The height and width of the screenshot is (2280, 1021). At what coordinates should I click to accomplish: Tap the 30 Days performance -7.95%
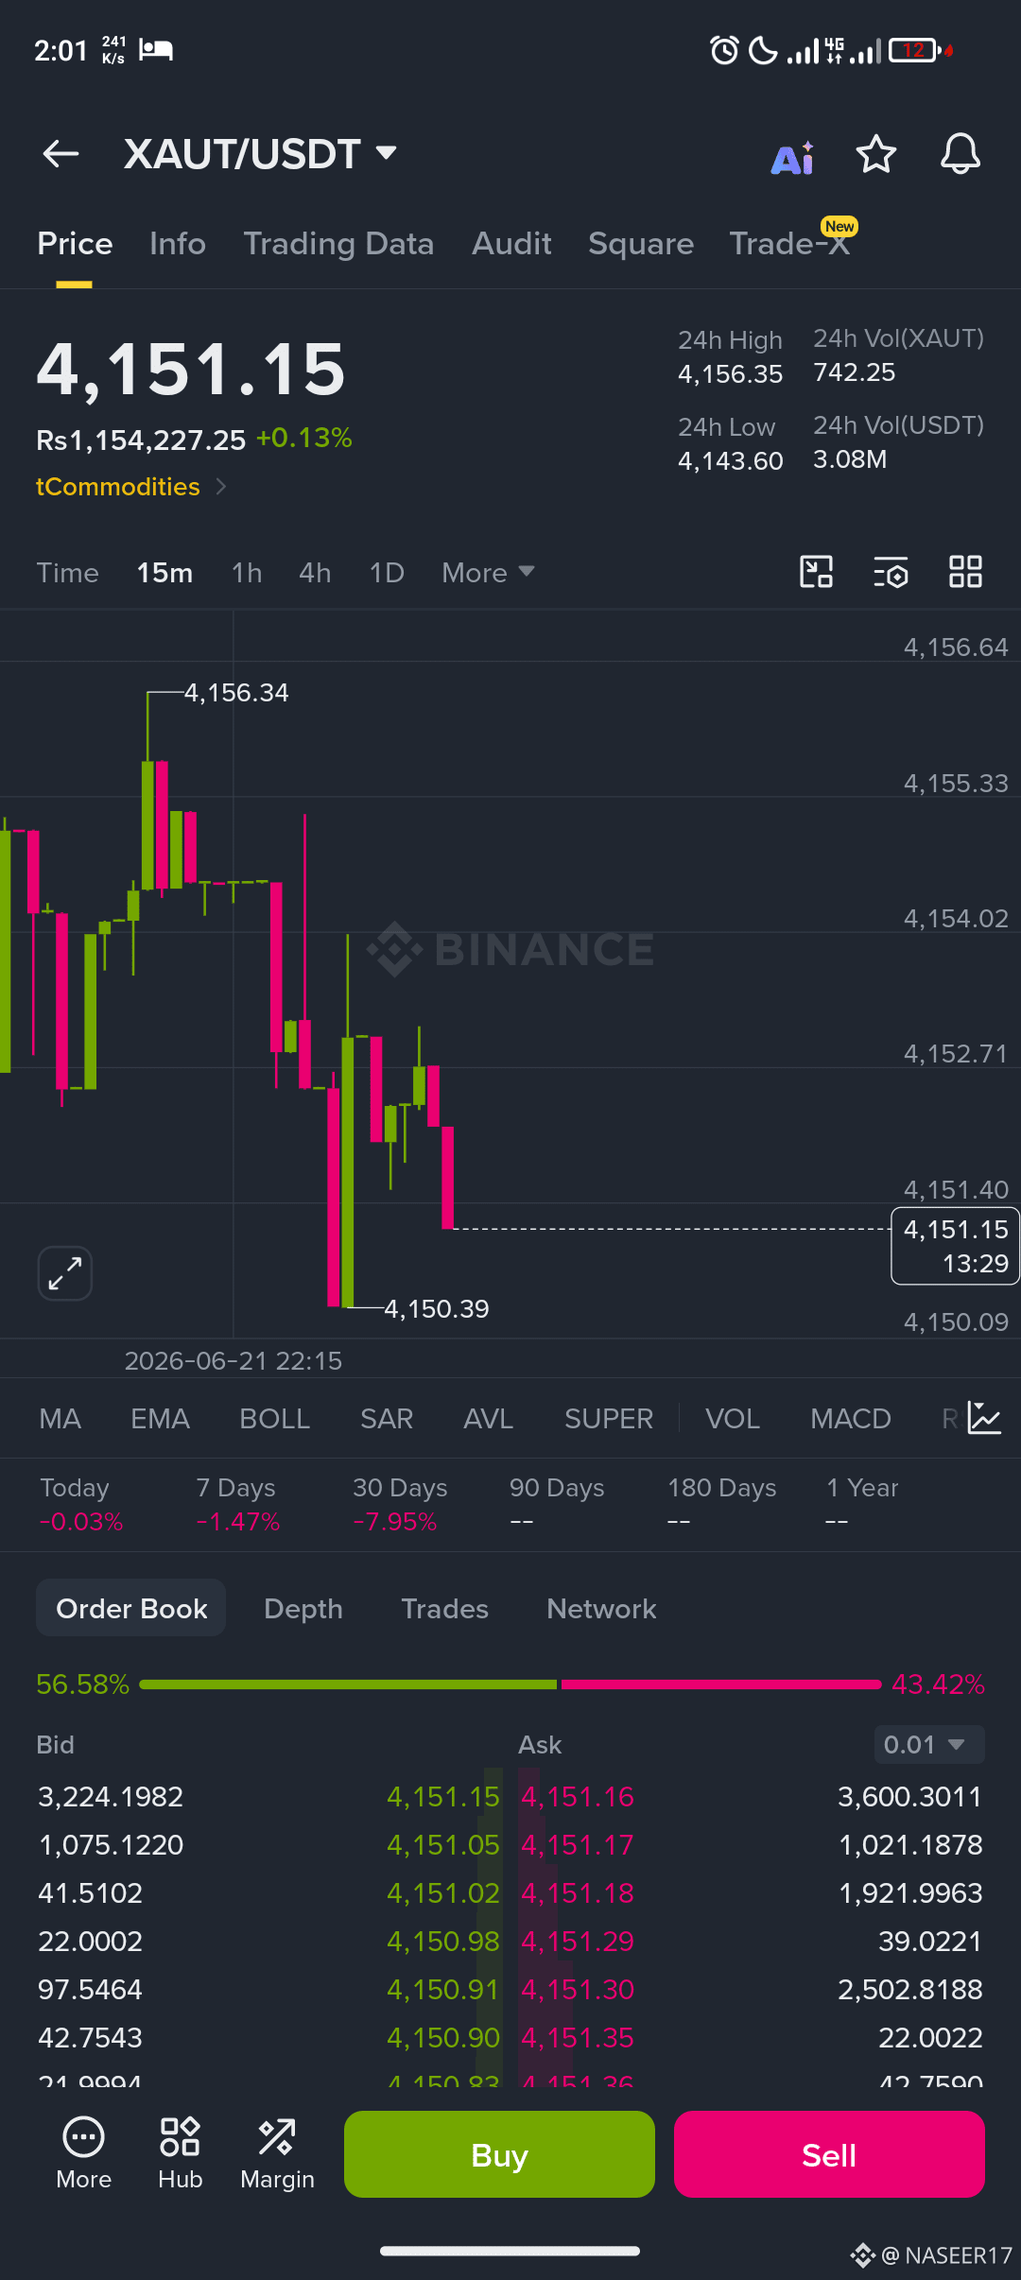point(400,1505)
